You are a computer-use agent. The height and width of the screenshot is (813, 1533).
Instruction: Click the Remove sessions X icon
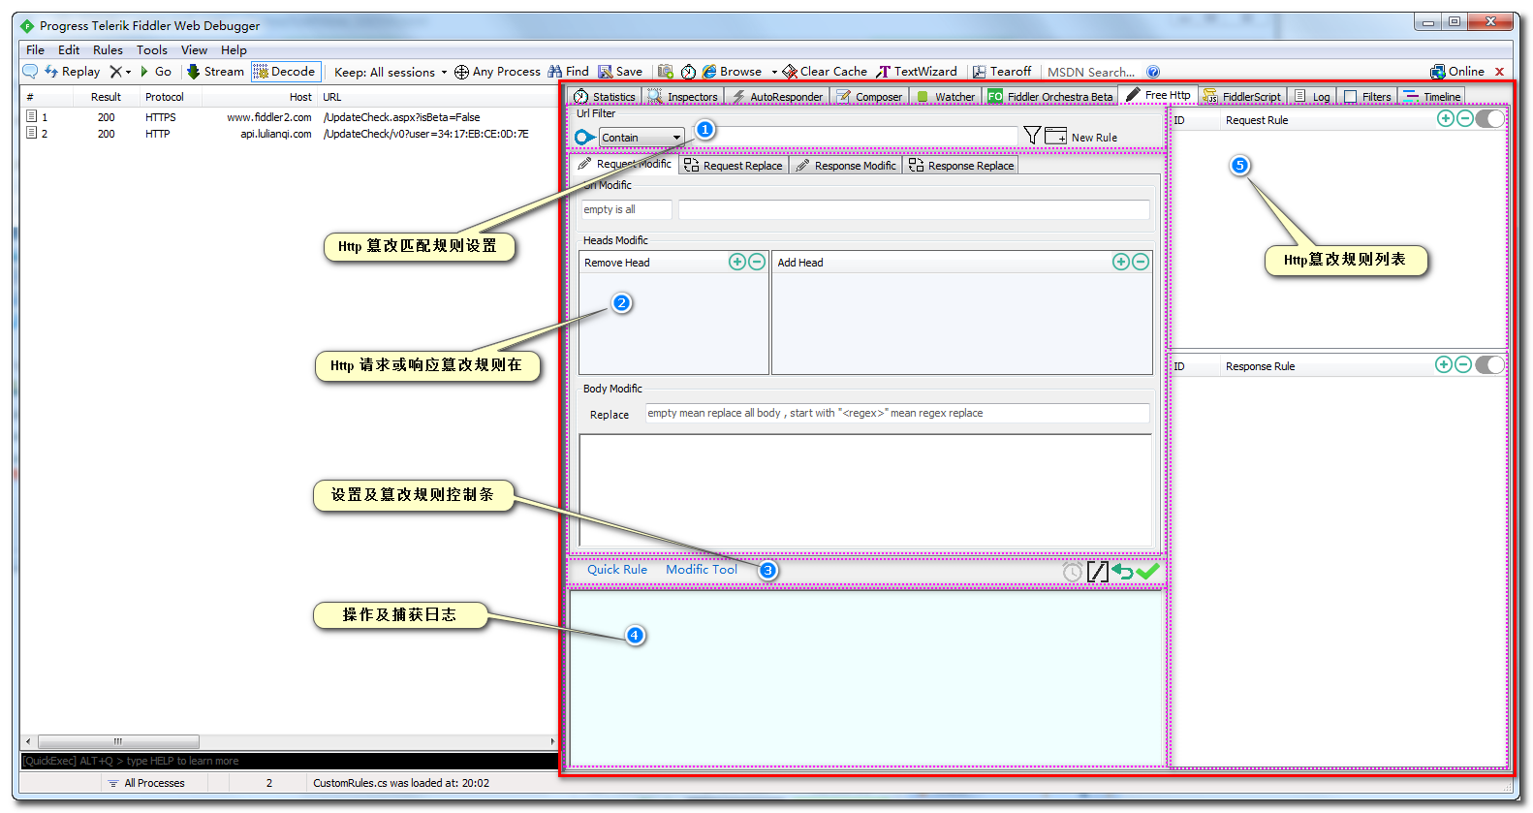[115, 72]
